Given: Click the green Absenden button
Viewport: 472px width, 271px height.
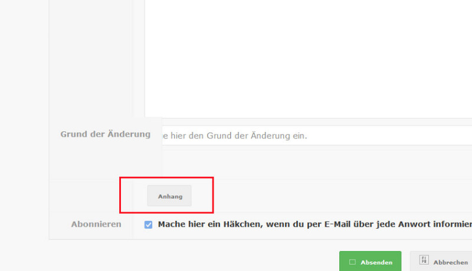Looking at the screenshot, I should point(370,262).
